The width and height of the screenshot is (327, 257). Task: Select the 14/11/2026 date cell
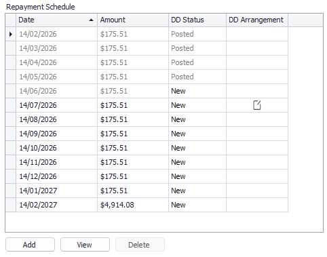click(x=56, y=162)
